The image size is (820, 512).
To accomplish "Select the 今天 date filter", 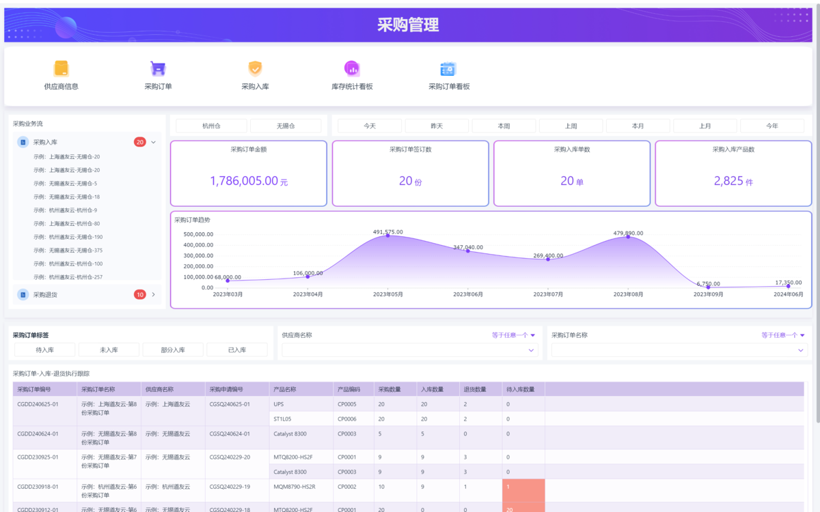I will [370, 126].
